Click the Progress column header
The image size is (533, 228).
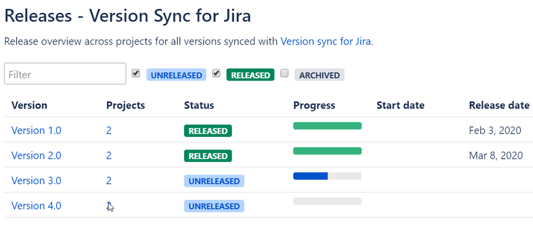315,105
